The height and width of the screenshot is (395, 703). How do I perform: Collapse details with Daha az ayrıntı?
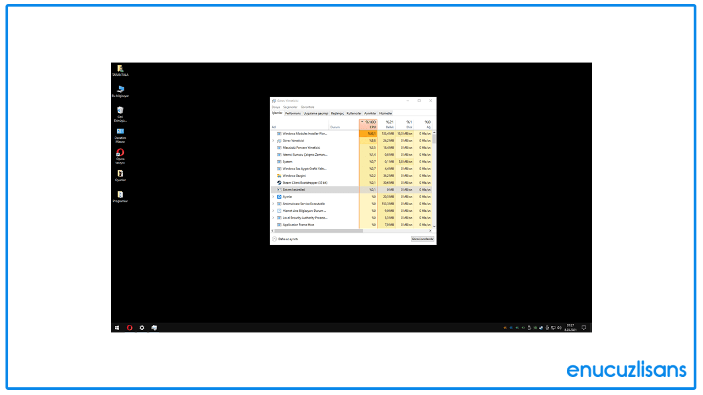pos(286,238)
